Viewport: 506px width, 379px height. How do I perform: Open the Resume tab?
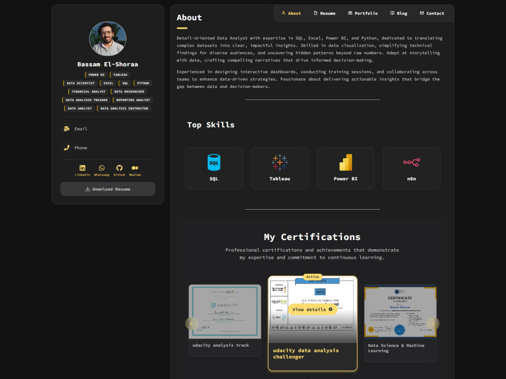pos(325,13)
